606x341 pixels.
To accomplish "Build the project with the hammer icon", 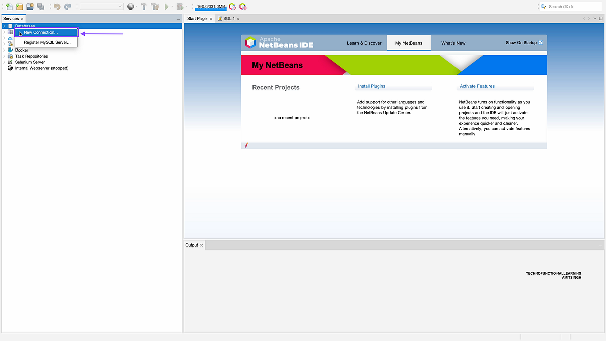I will [x=144, y=6].
